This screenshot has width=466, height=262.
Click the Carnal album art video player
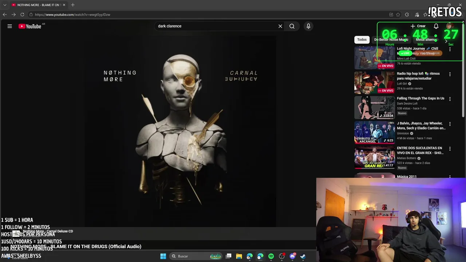pos(181,131)
